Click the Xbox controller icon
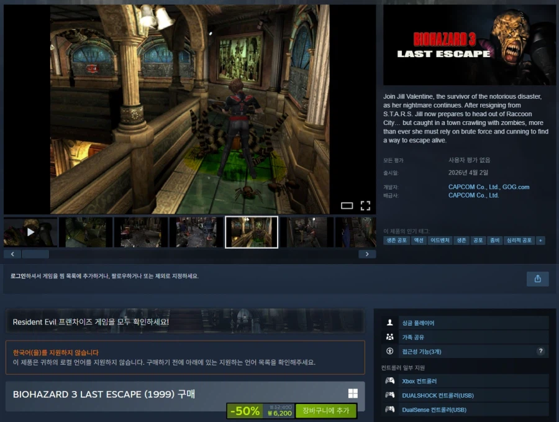 point(389,381)
